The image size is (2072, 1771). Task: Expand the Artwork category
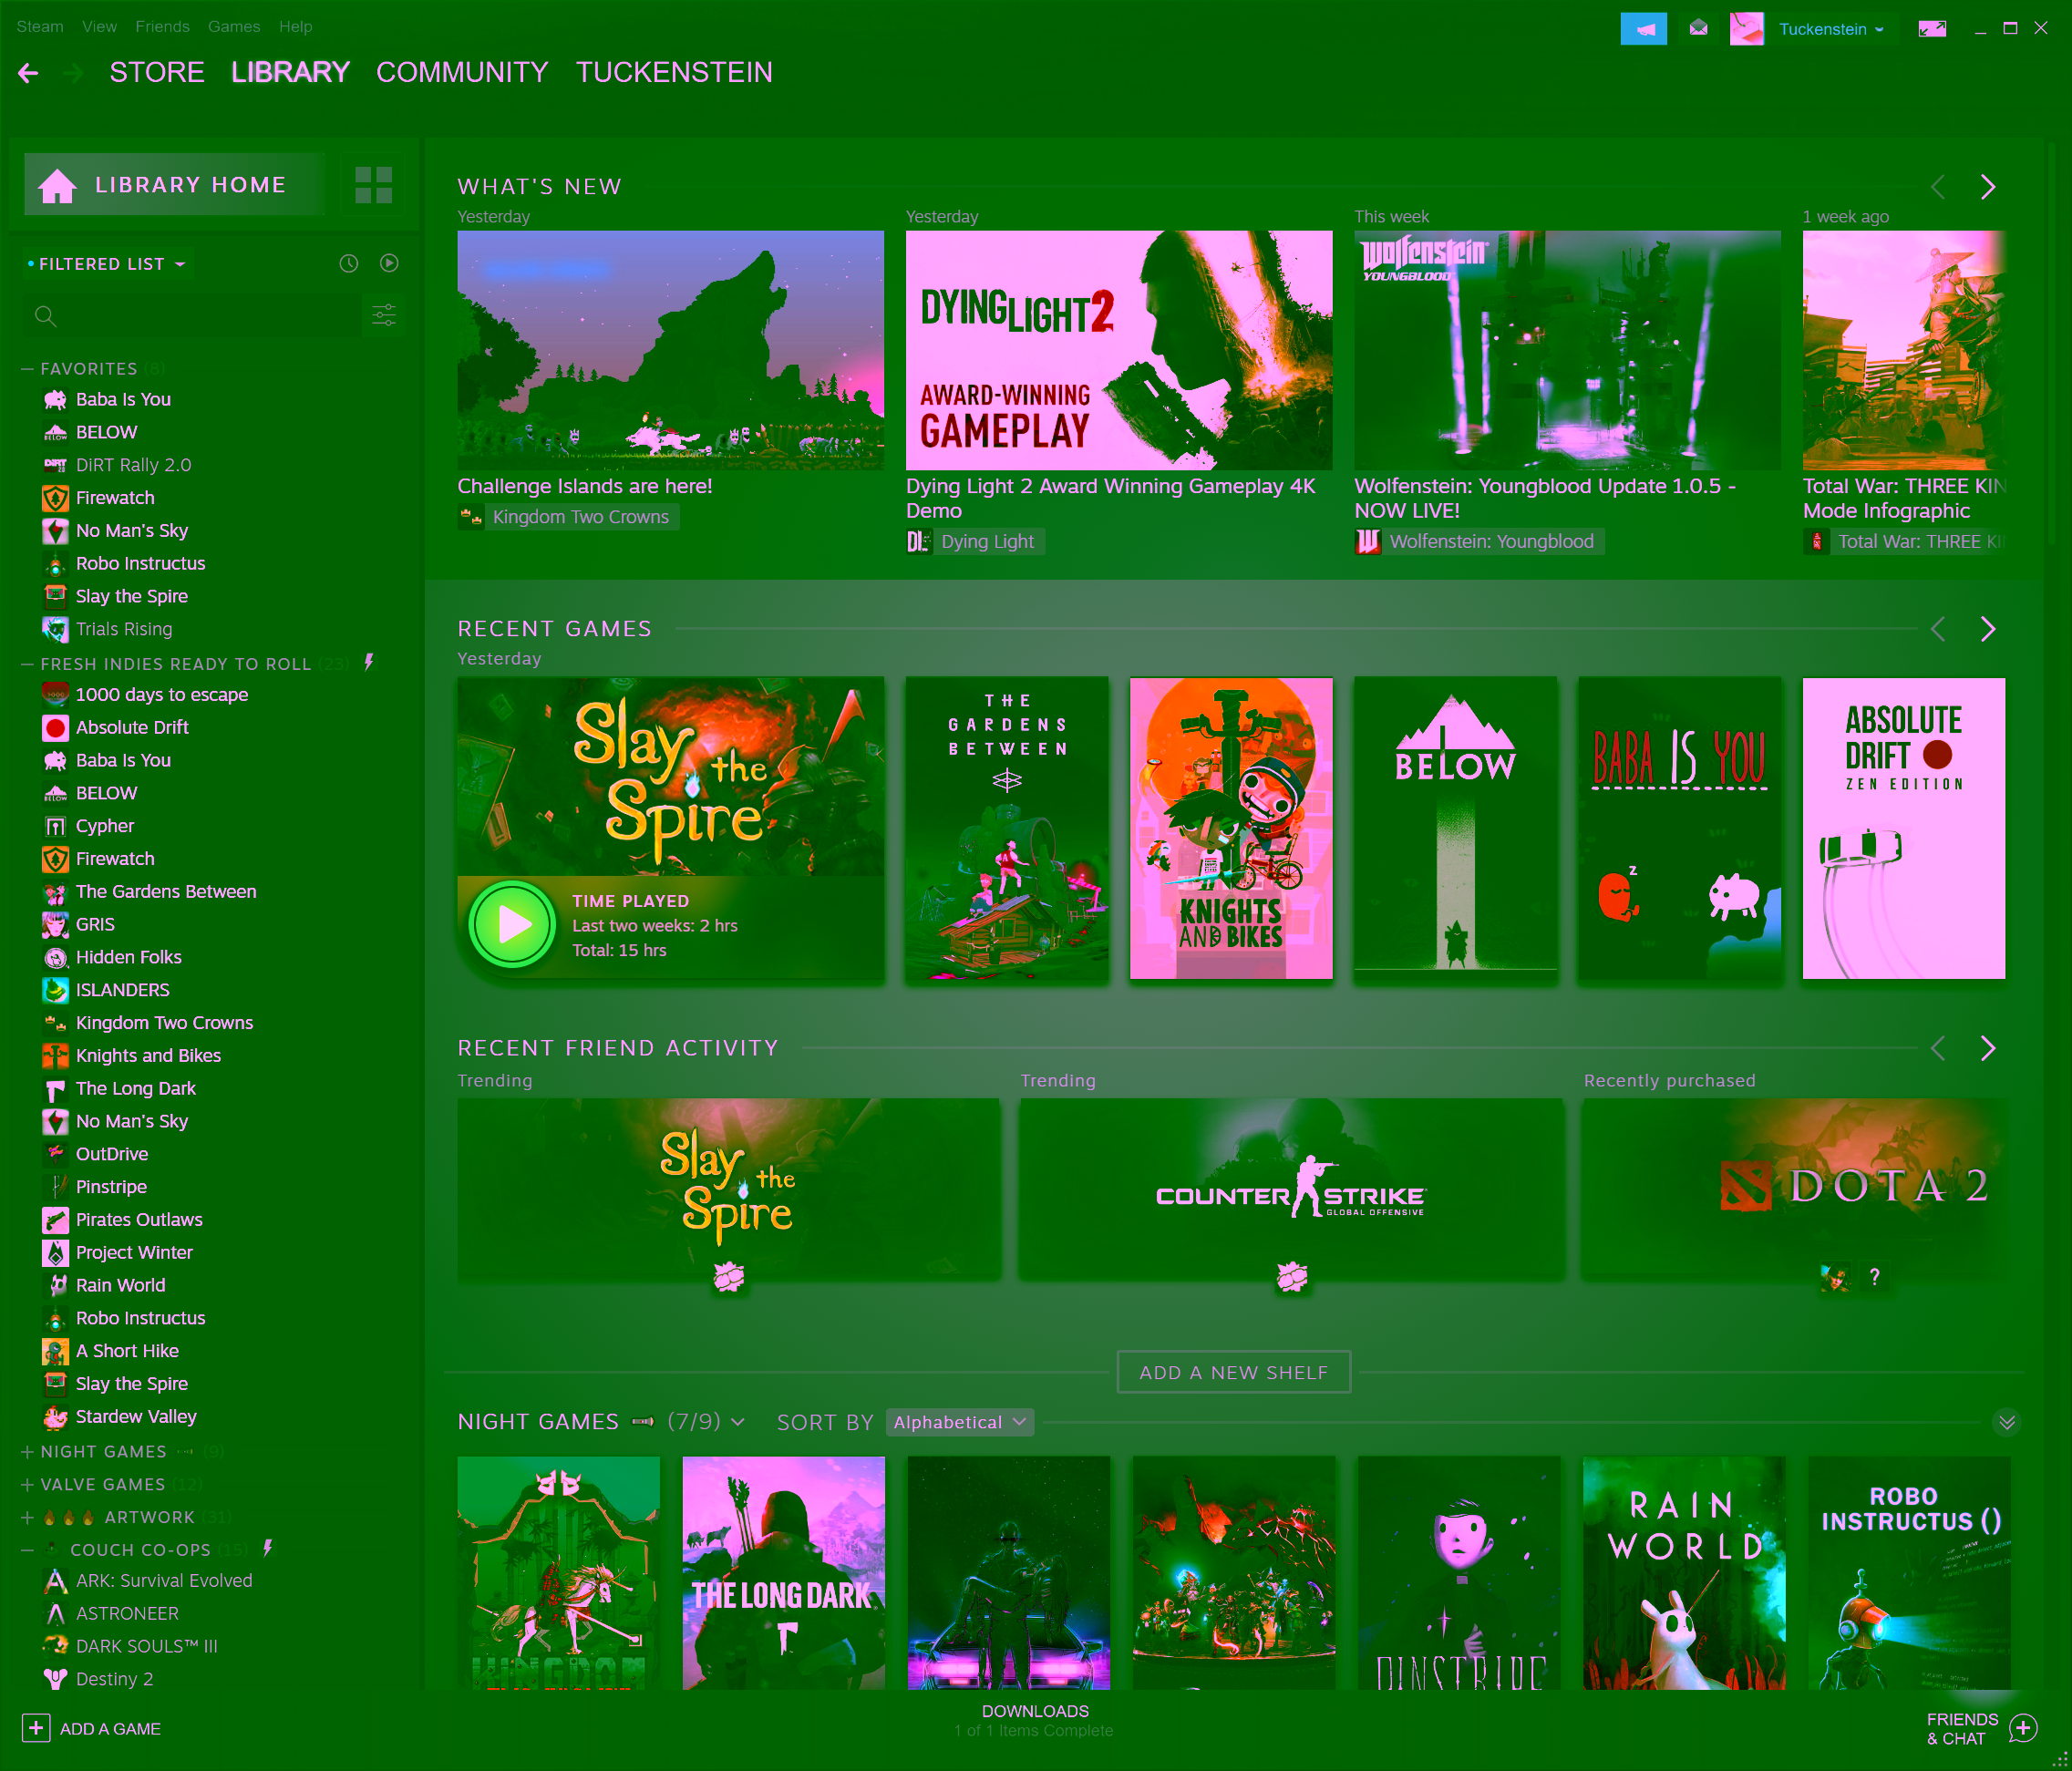pyautogui.click(x=28, y=1517)
